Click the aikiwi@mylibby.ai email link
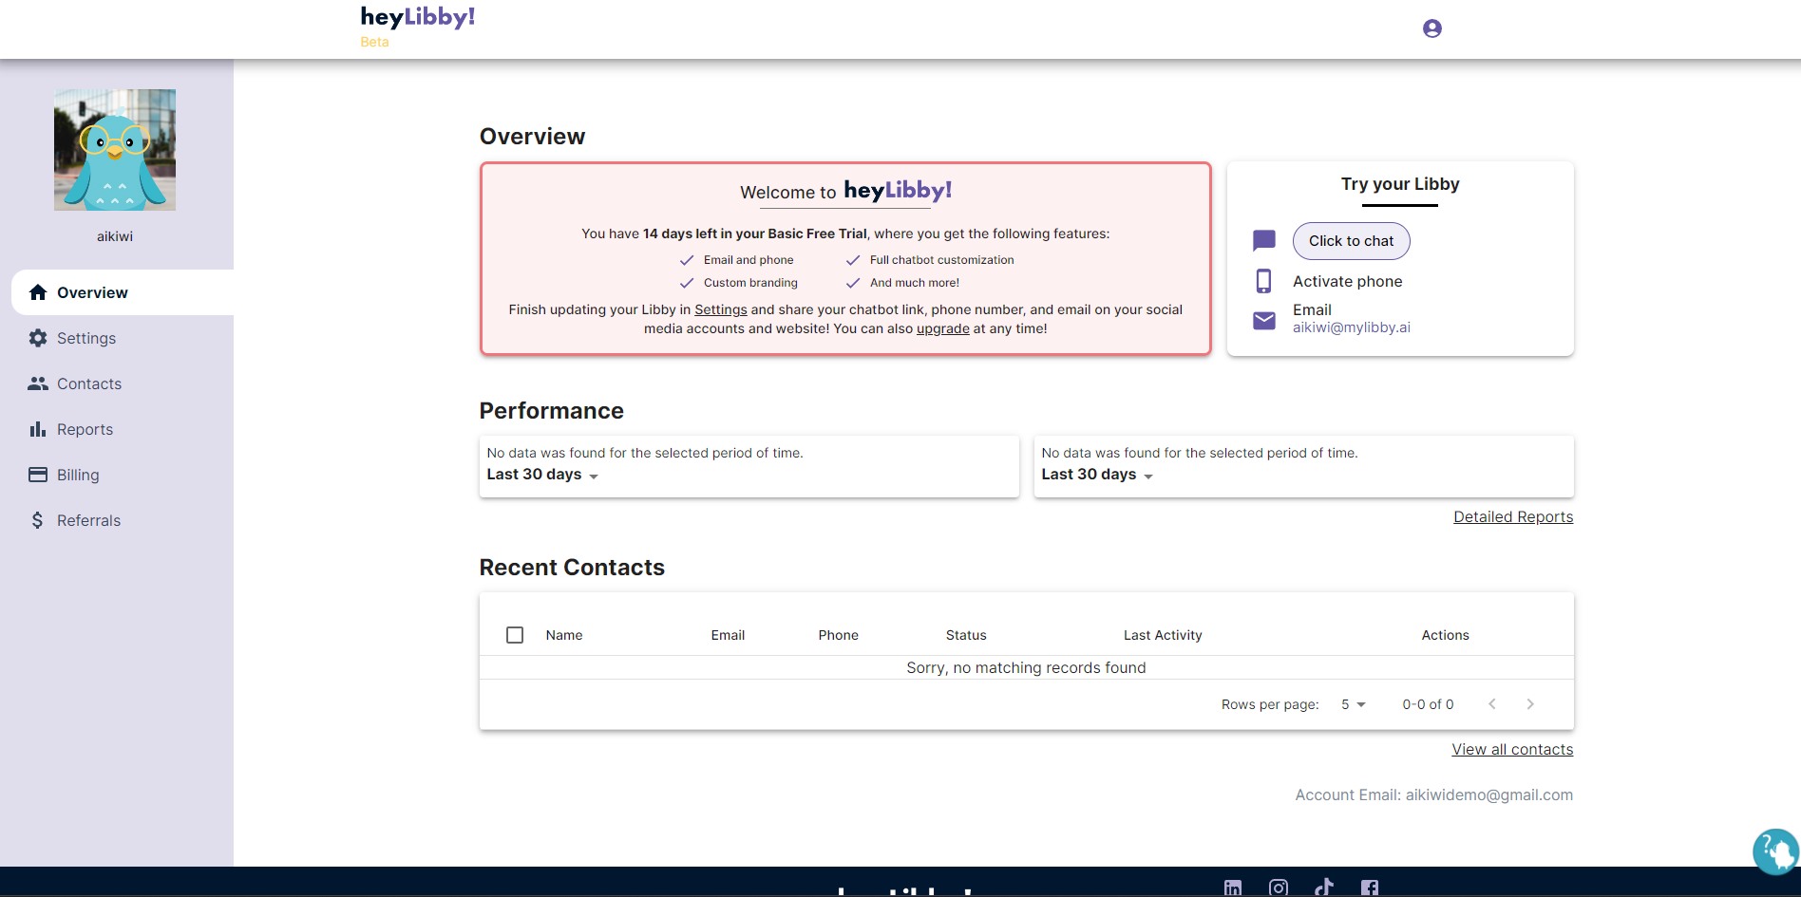 [x=1352, y=327]
